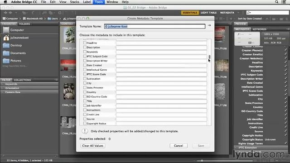Click the Template Name input field

pos(155,26)
